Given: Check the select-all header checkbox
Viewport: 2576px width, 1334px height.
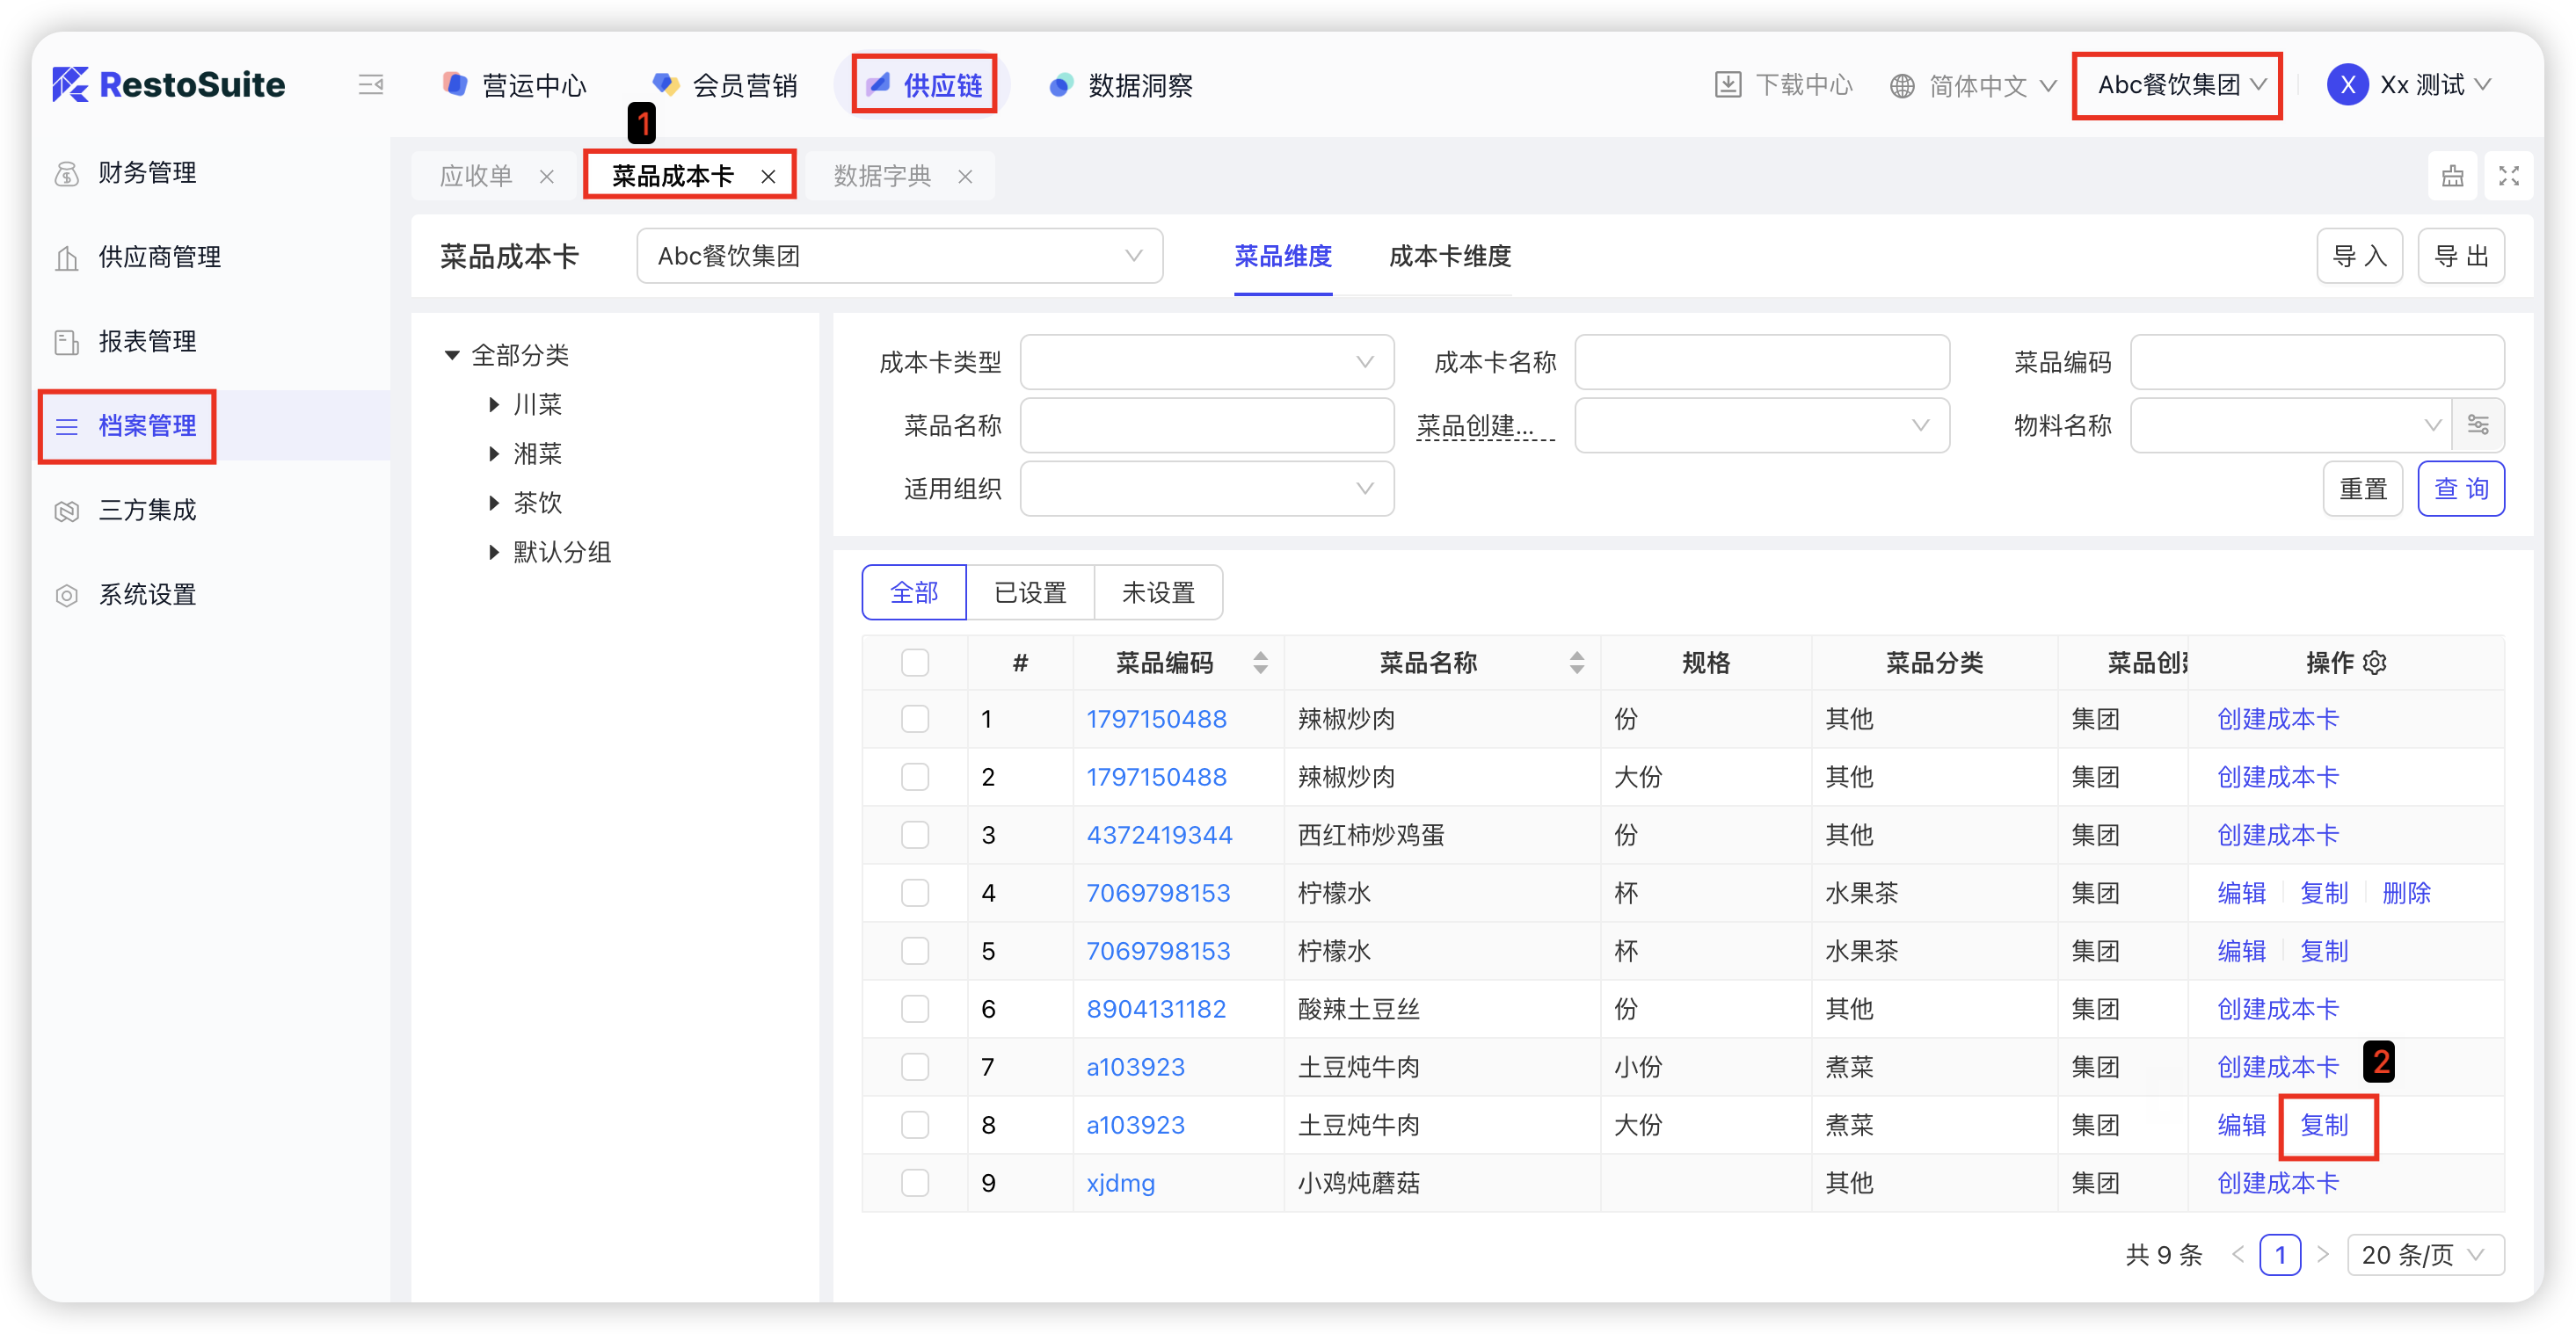Looking at the screenshot, I should (x=914, y=663).
